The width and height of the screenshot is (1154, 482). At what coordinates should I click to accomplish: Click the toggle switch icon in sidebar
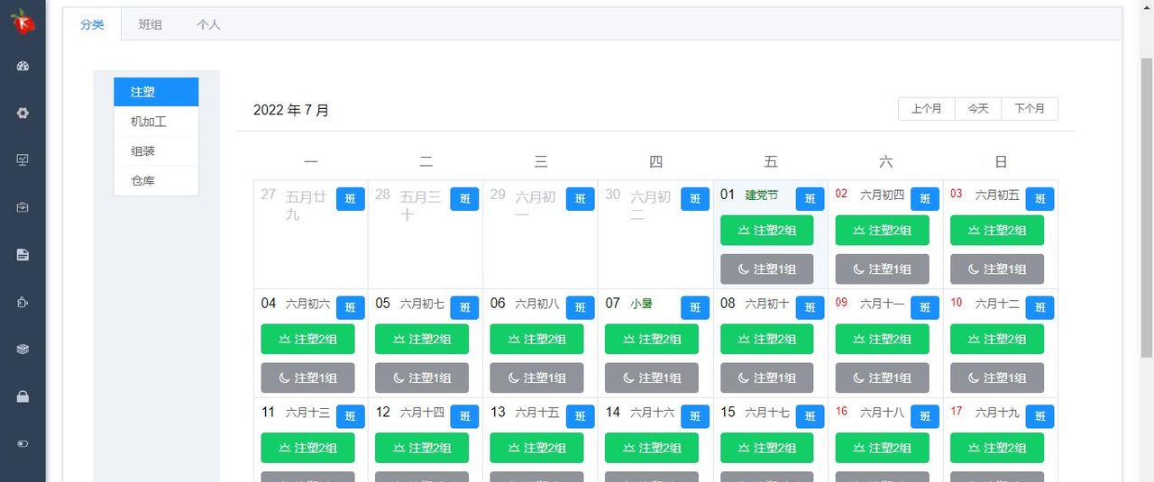(23, 443)
